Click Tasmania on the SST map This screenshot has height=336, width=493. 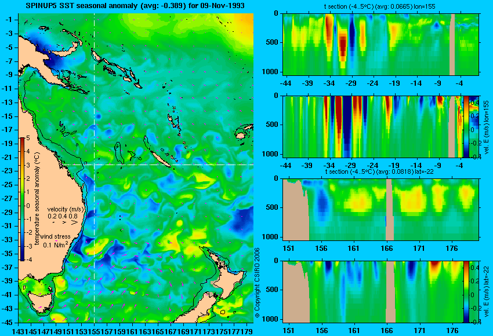point(40,301)
